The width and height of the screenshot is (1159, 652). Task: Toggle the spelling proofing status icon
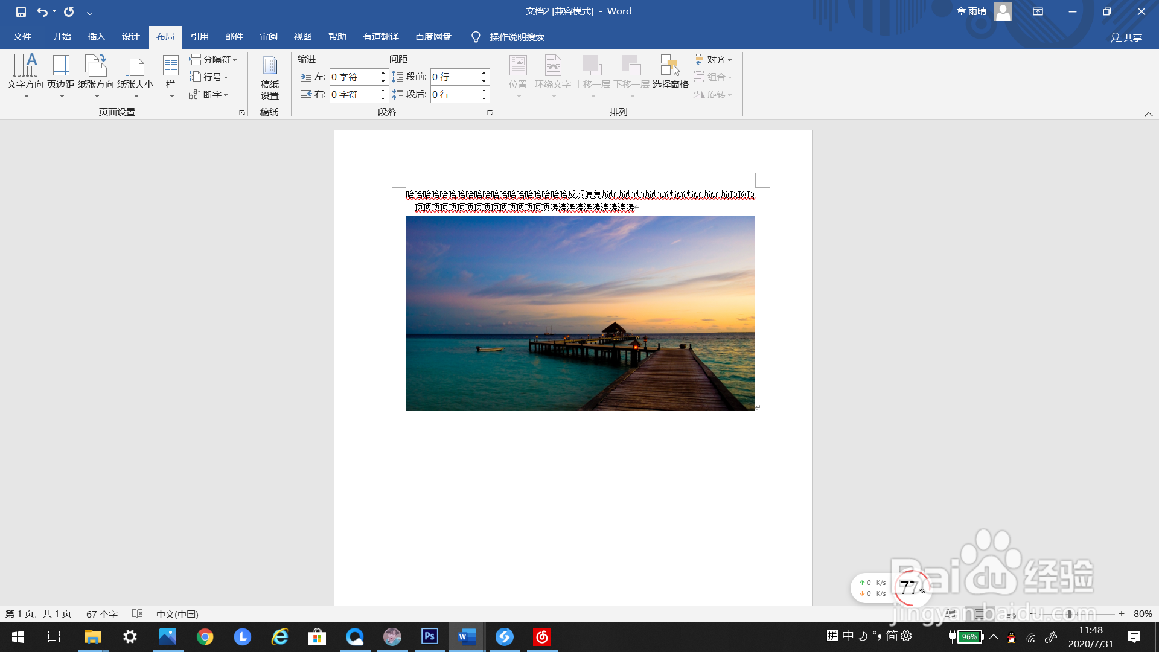click(138, 613)
